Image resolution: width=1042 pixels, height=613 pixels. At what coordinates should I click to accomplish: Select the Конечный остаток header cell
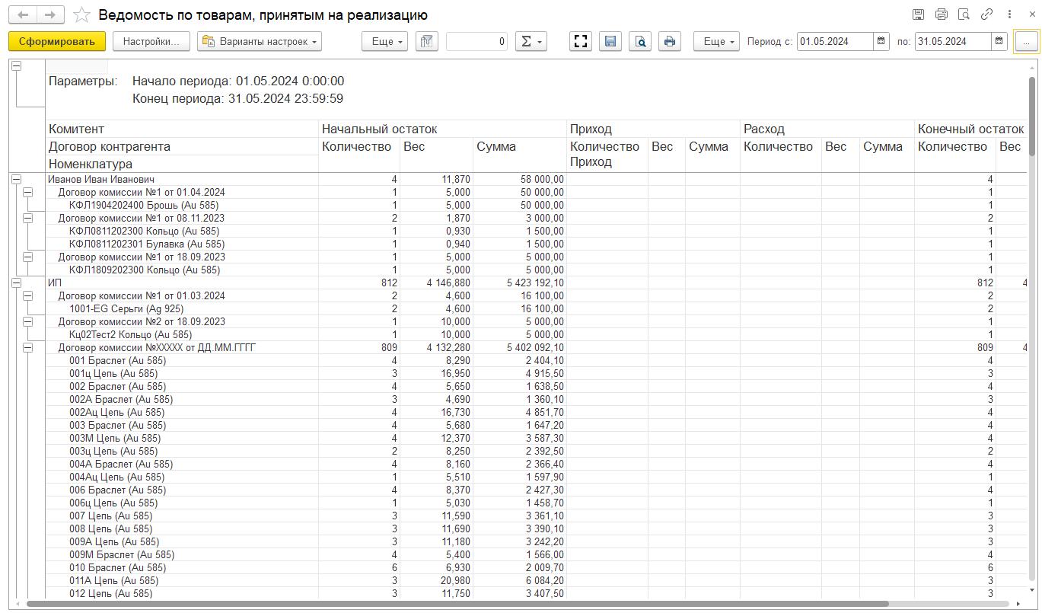click(x=970, y=129)
